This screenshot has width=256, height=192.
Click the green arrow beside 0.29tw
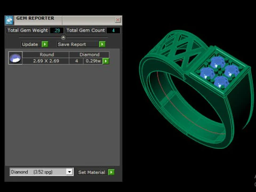pyautogui.click(x=106, y=61)
